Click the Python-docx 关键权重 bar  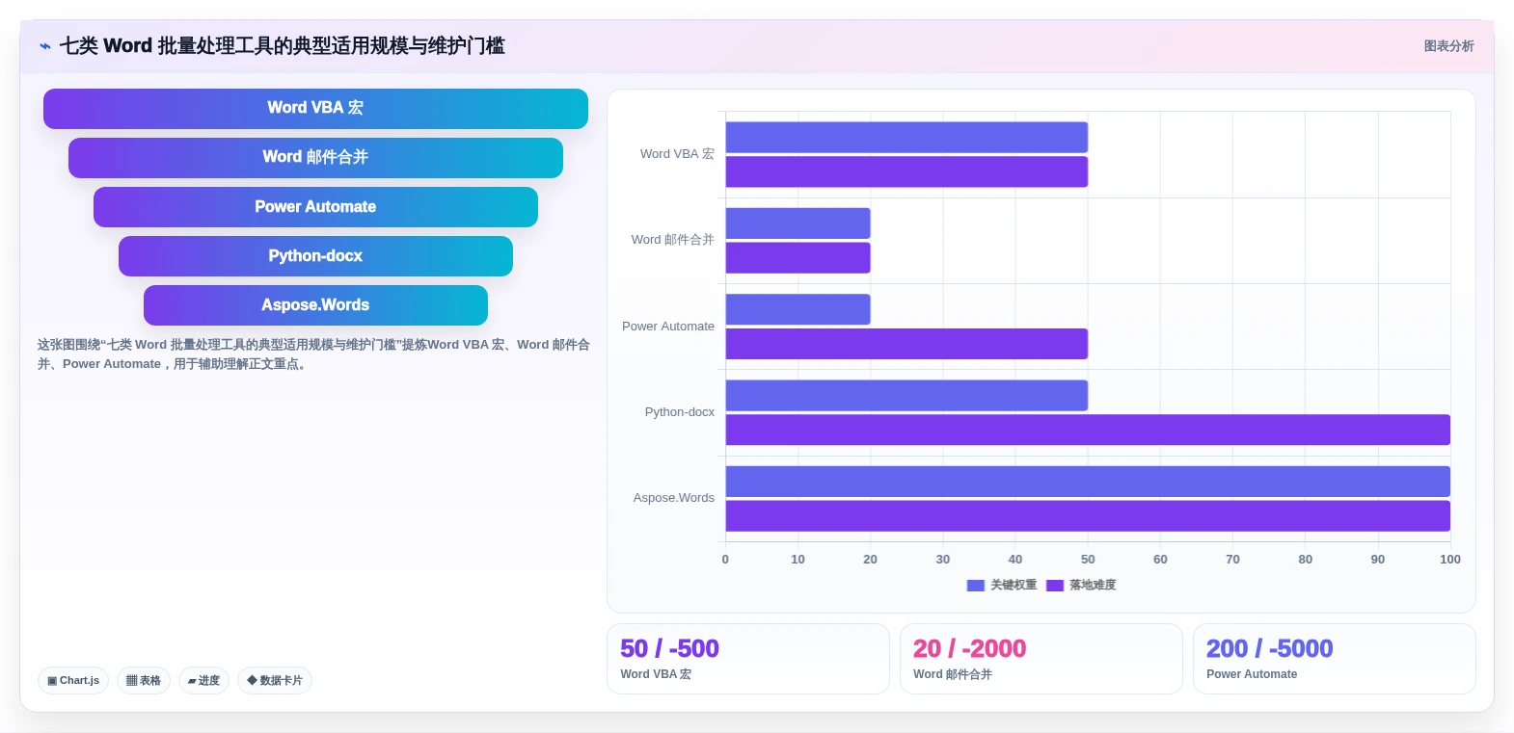pyautogui.click(x=906, y=395)
